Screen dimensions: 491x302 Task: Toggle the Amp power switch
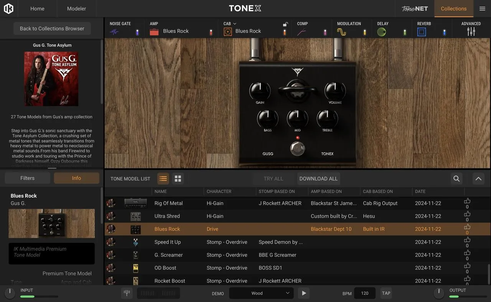pyautogui.click(x=211, y=32)
